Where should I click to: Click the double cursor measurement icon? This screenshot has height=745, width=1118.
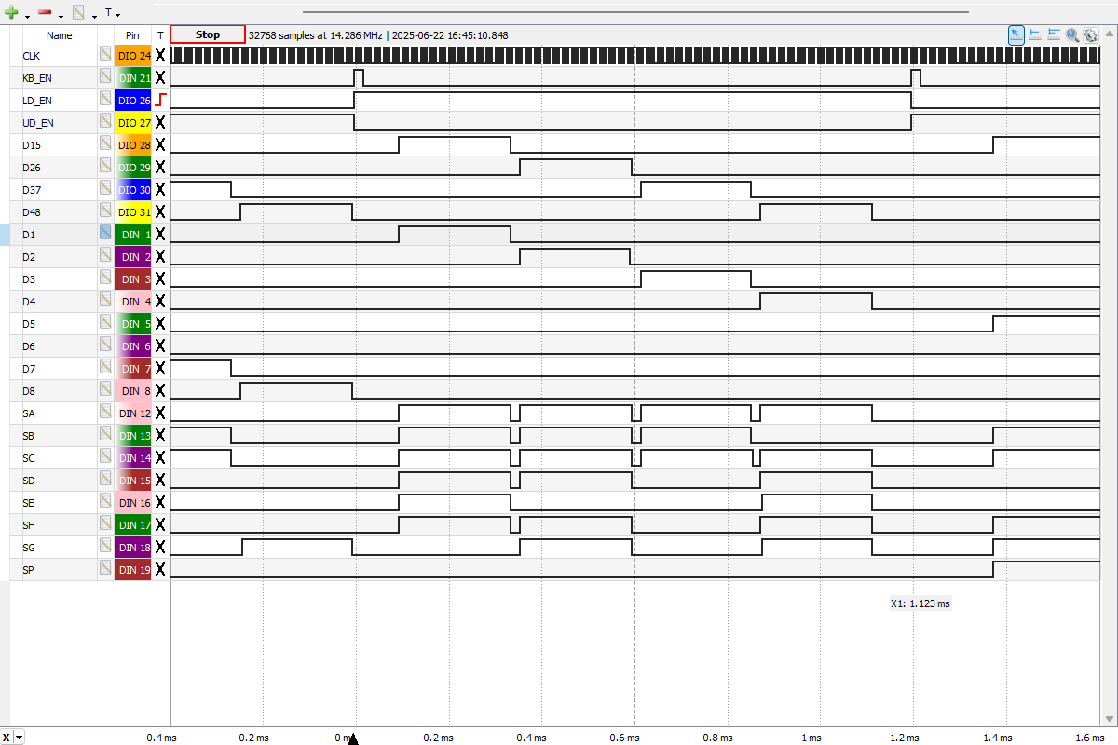1054,34
